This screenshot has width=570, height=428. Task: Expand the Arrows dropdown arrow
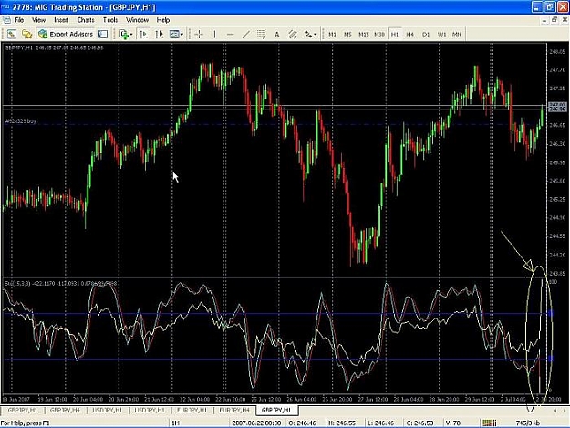(316, 35)
